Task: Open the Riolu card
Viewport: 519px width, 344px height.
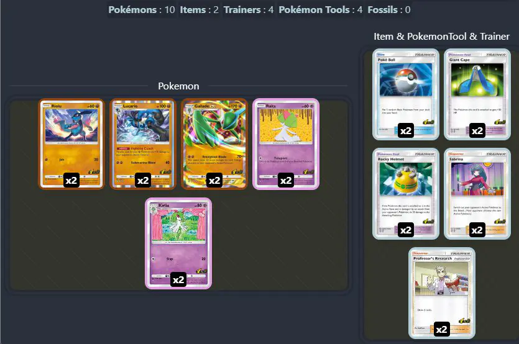Action: pos(71,144)
